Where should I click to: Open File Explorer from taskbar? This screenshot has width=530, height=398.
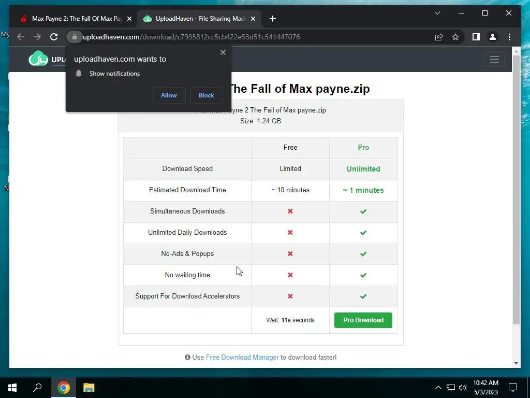pos(89,388)
